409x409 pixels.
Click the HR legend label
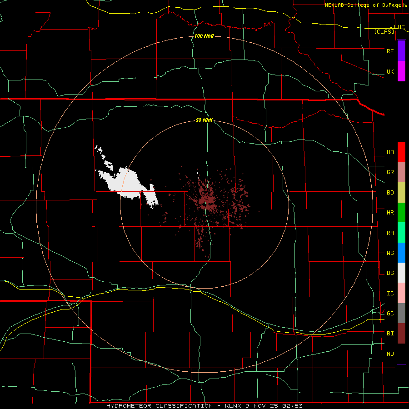pyautogui.click(x=390, y=213)
